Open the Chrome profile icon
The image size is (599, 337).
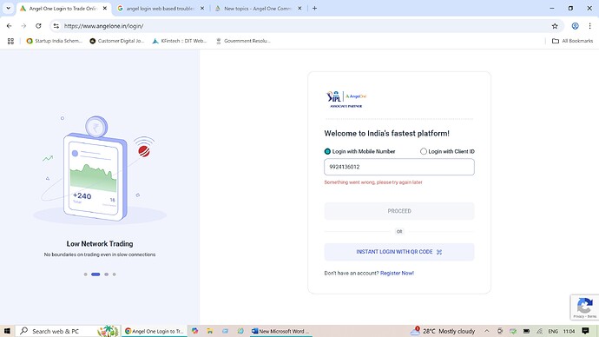(575, 26)
